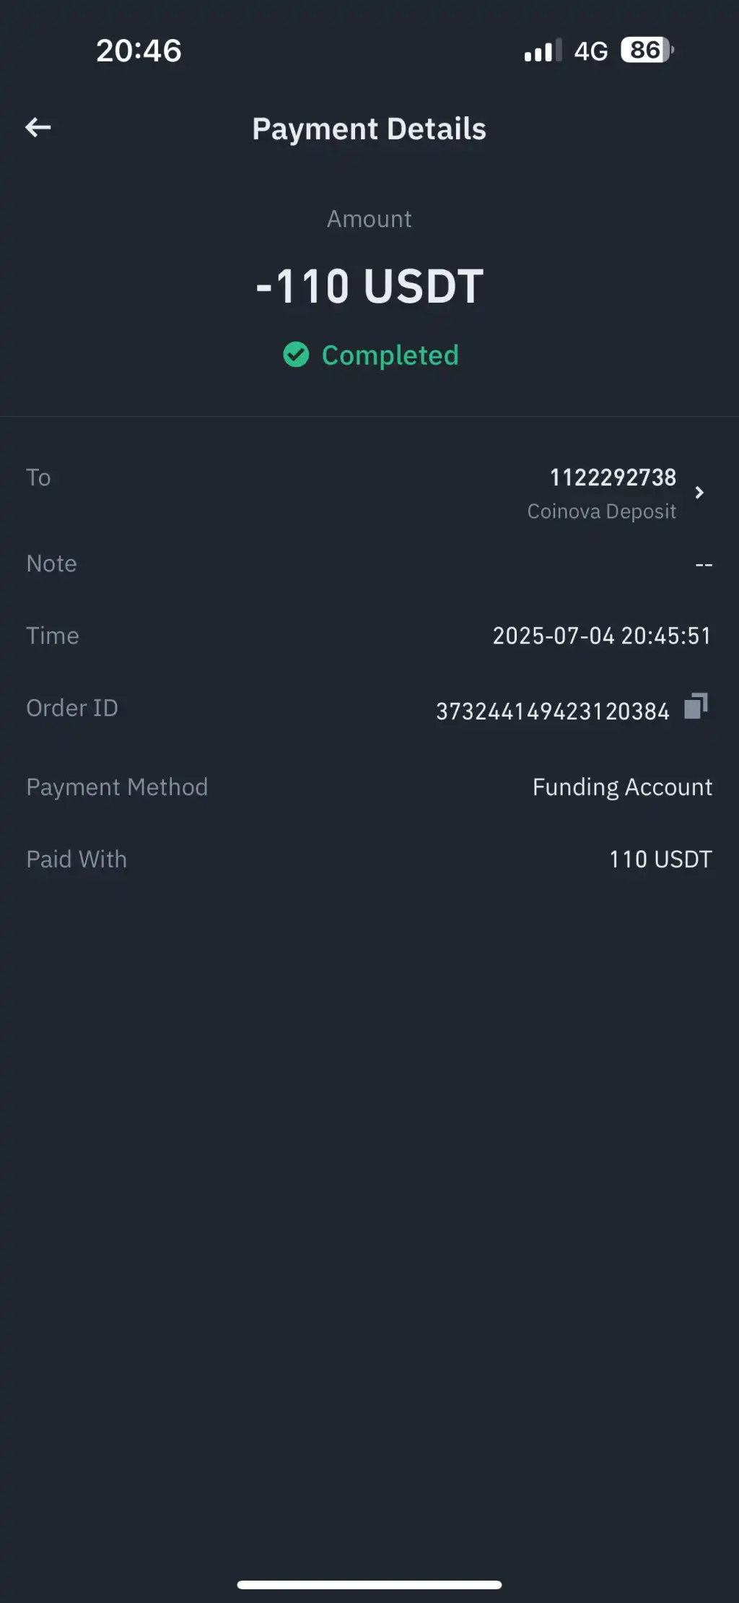The width and height of the screenshot is (739, 1603).
Task: Tap the battery indicator showing 86
Action: click(x=647, y=51)
